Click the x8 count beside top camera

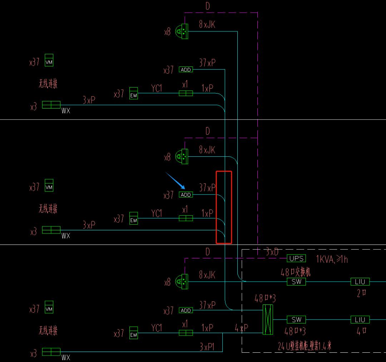pyautogui.click(x=167, y=31)
